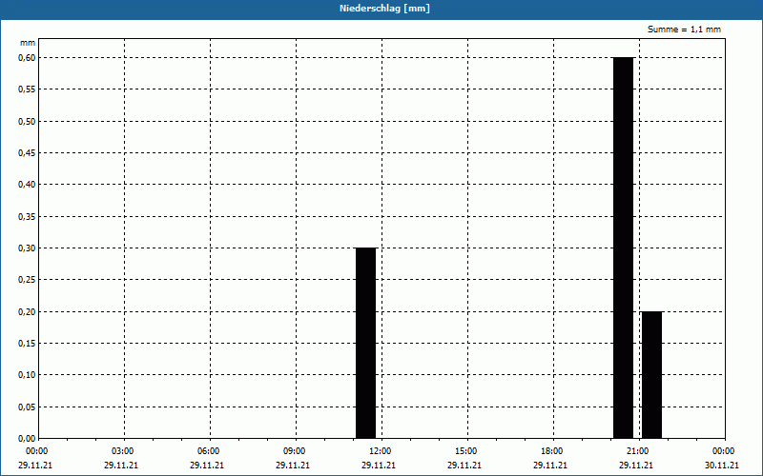Click the 0,60 y-axis label

tap(27, 58)
